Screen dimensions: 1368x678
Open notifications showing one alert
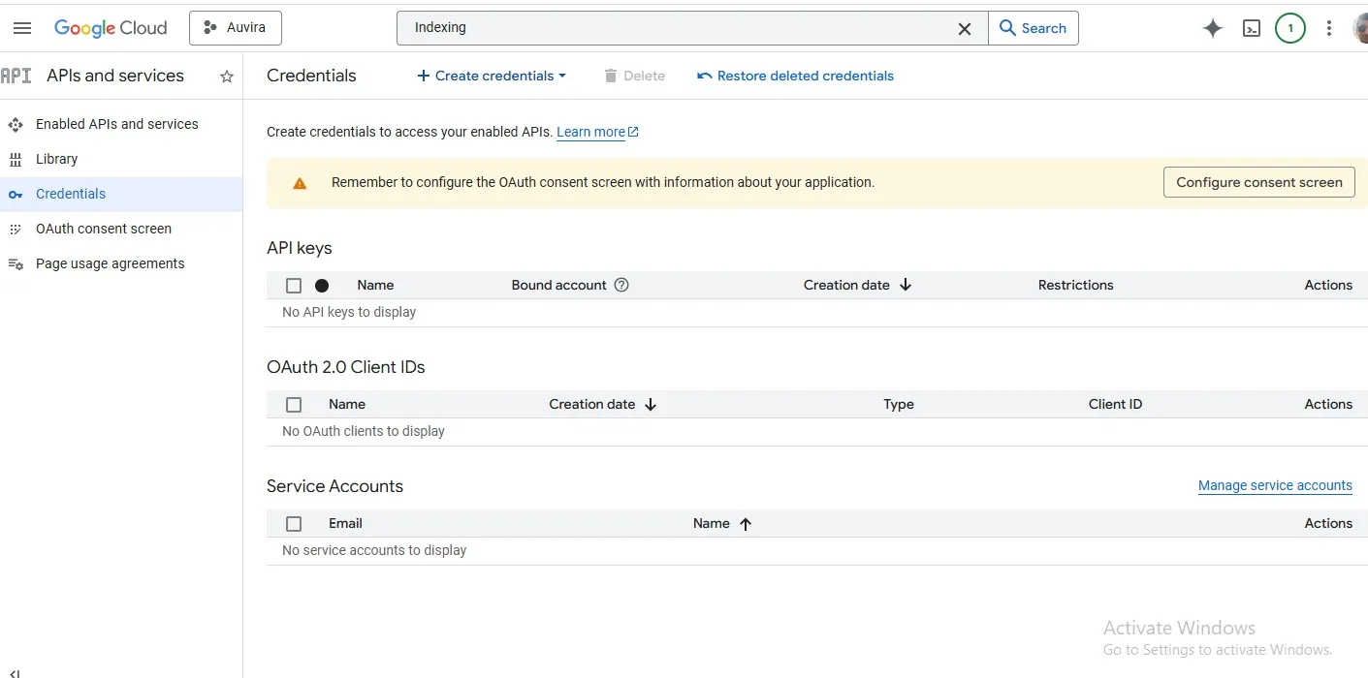(1290, 28)
